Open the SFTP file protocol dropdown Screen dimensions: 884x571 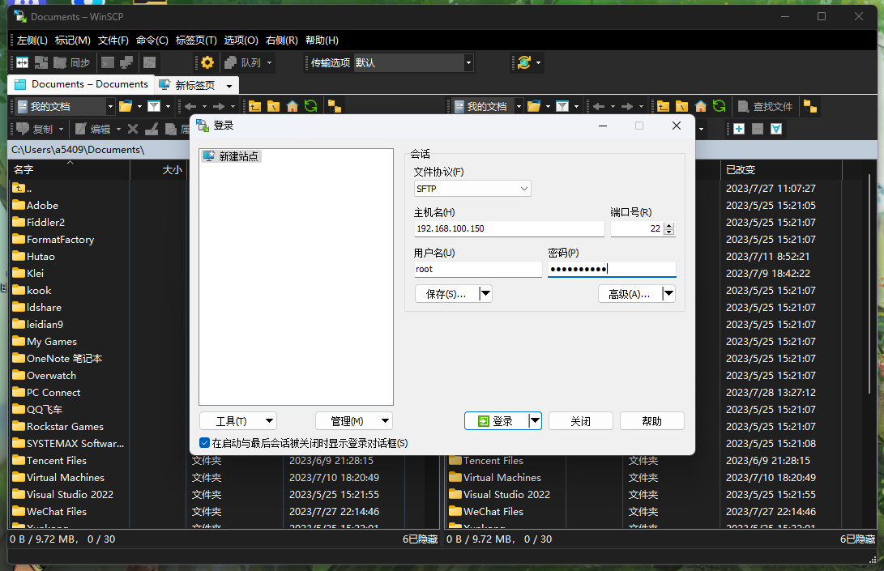tap(472, 189)
